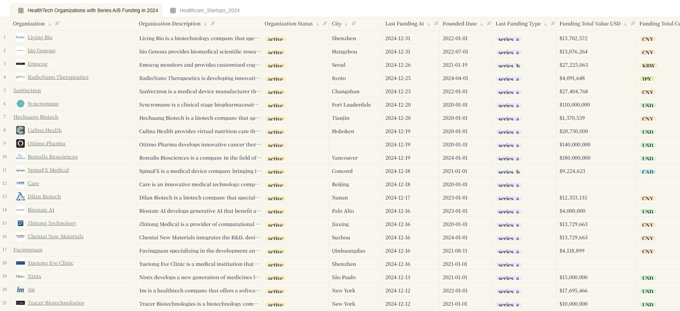680x311 pixels.
Task: Pin the Organization Description column
Action: click(214, 24)
